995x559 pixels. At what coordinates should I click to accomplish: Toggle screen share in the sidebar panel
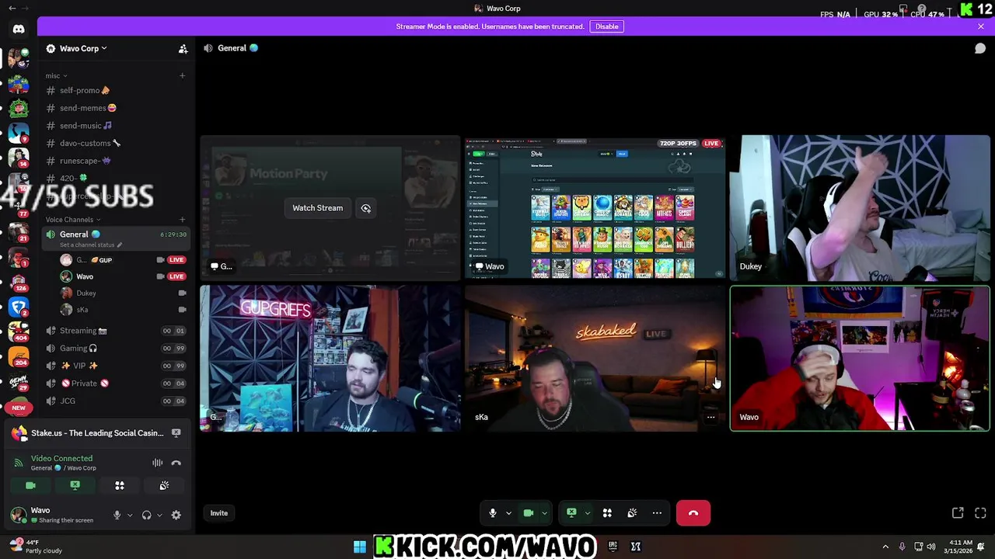[x=75, y=485]
